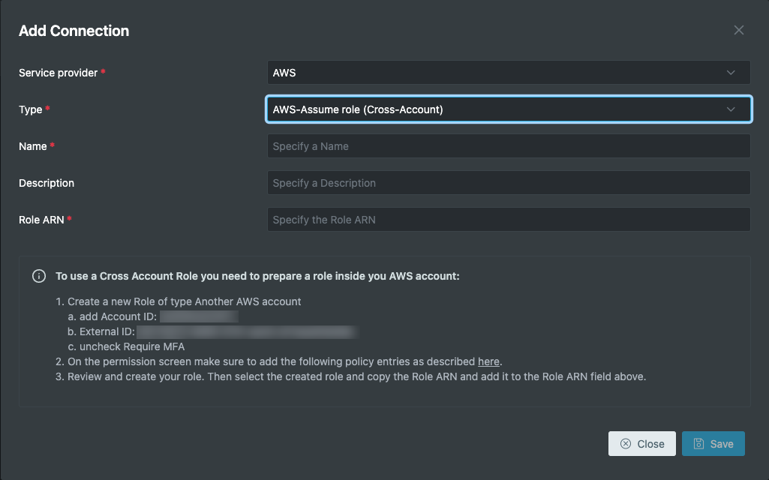
Task: Click the 'Service provider' label
Action: tap(58, 73)
